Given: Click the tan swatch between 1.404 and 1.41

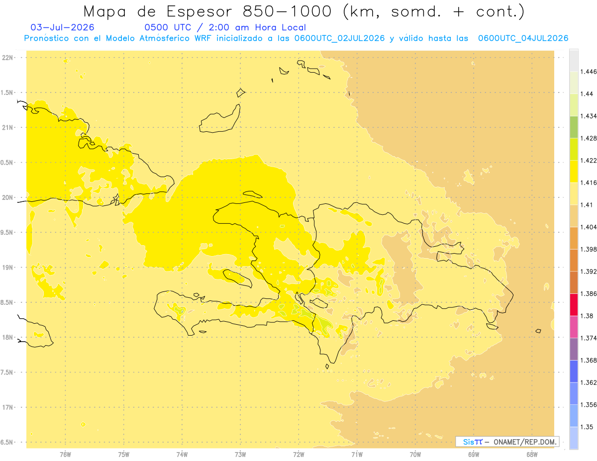Looking at the screenshot, I should (574, 216).
